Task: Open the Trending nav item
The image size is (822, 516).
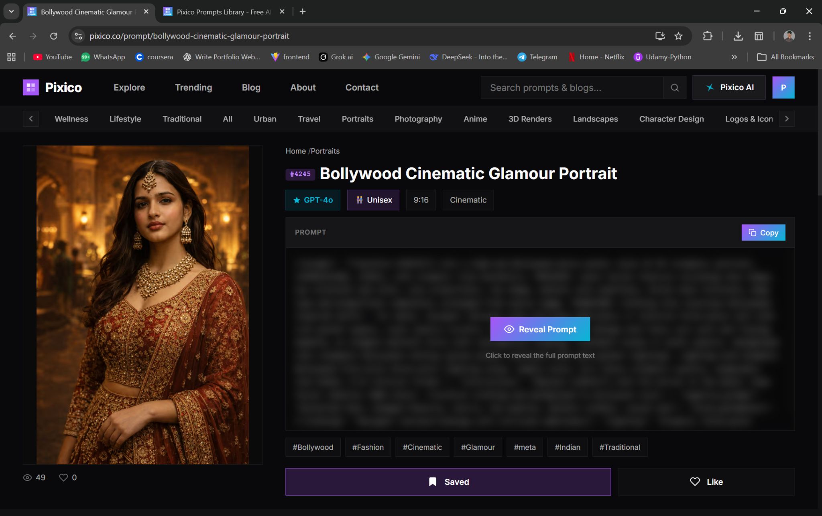Action: point(193,87)
